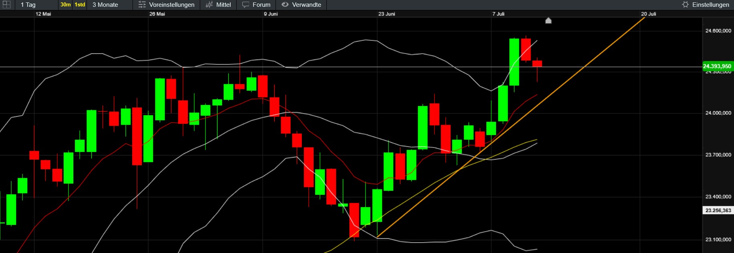Open the Einstellungen settings
734x253 pixels.
tap(710, 5)
